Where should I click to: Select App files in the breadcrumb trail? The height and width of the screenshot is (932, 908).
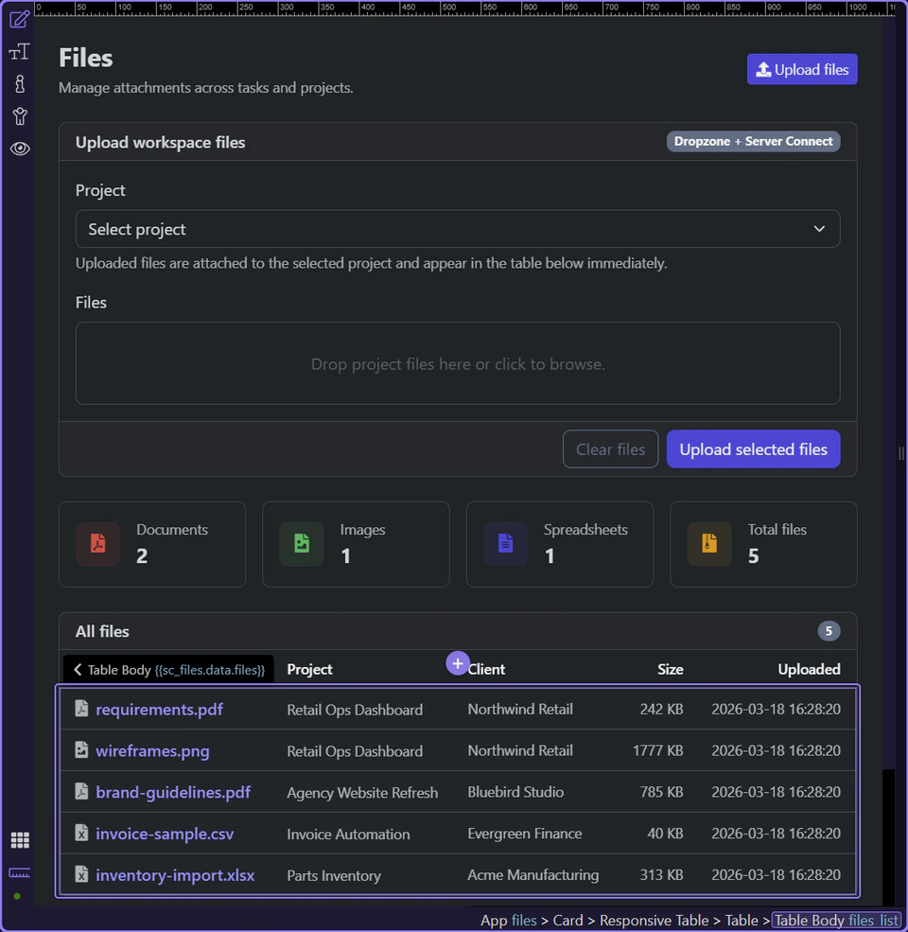point(509,920)
